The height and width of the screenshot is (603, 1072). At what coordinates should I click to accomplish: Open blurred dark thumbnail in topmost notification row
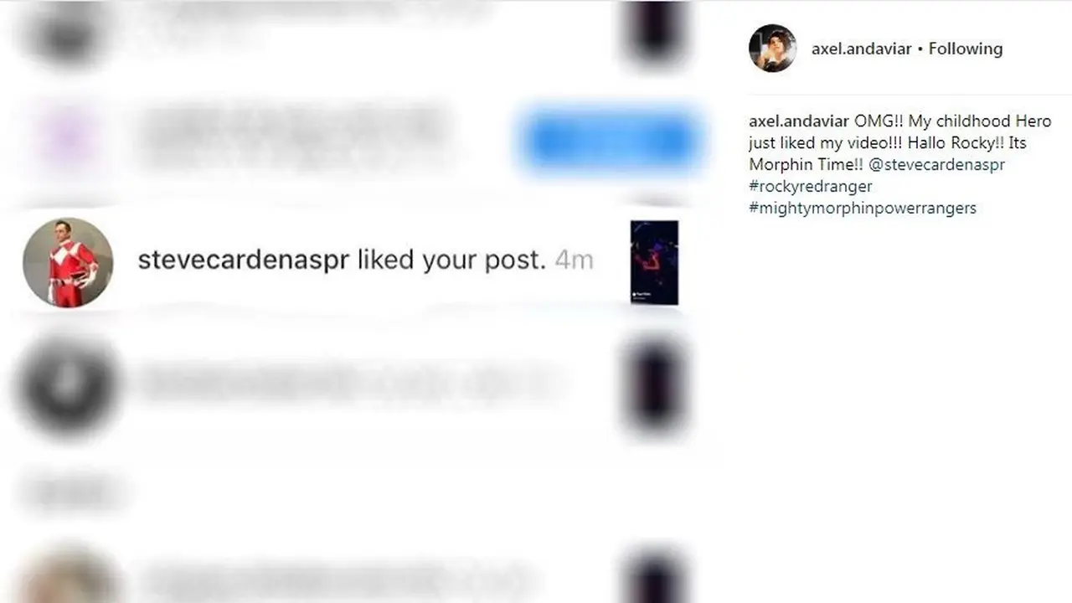point(657,32)
